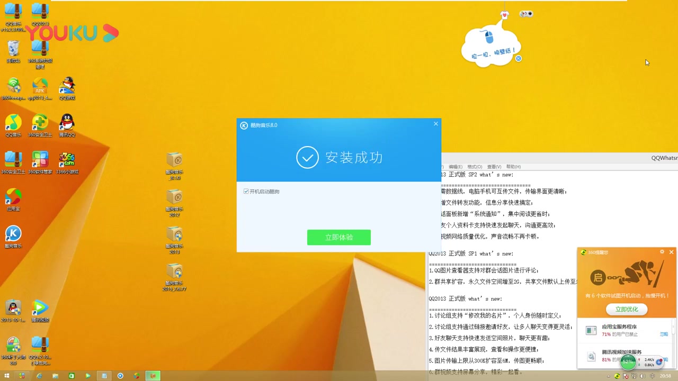The height and width of the screenshot is (381, 678).
Task: Select the 3366小游戏 desktop icon
Action: [x=67, y=162]
